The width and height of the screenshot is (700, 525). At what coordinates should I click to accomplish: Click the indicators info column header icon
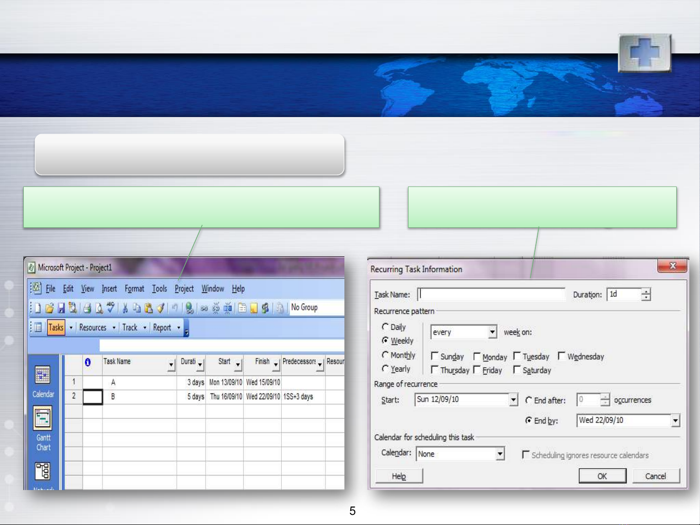coord(87,362)
